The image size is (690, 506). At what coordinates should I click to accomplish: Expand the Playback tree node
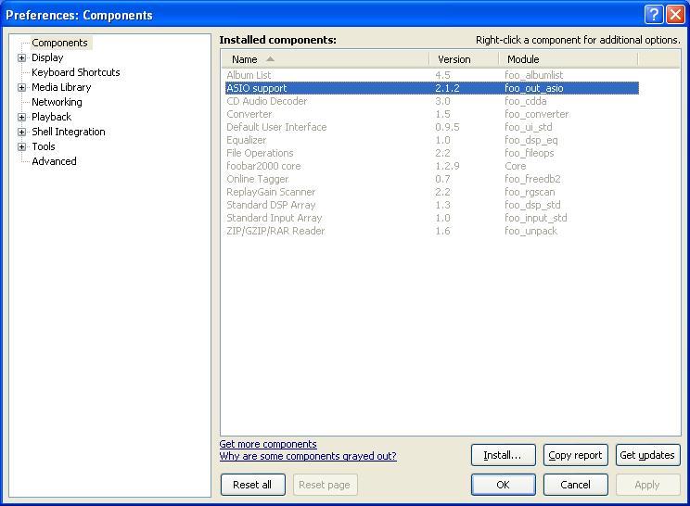[21, 117]
